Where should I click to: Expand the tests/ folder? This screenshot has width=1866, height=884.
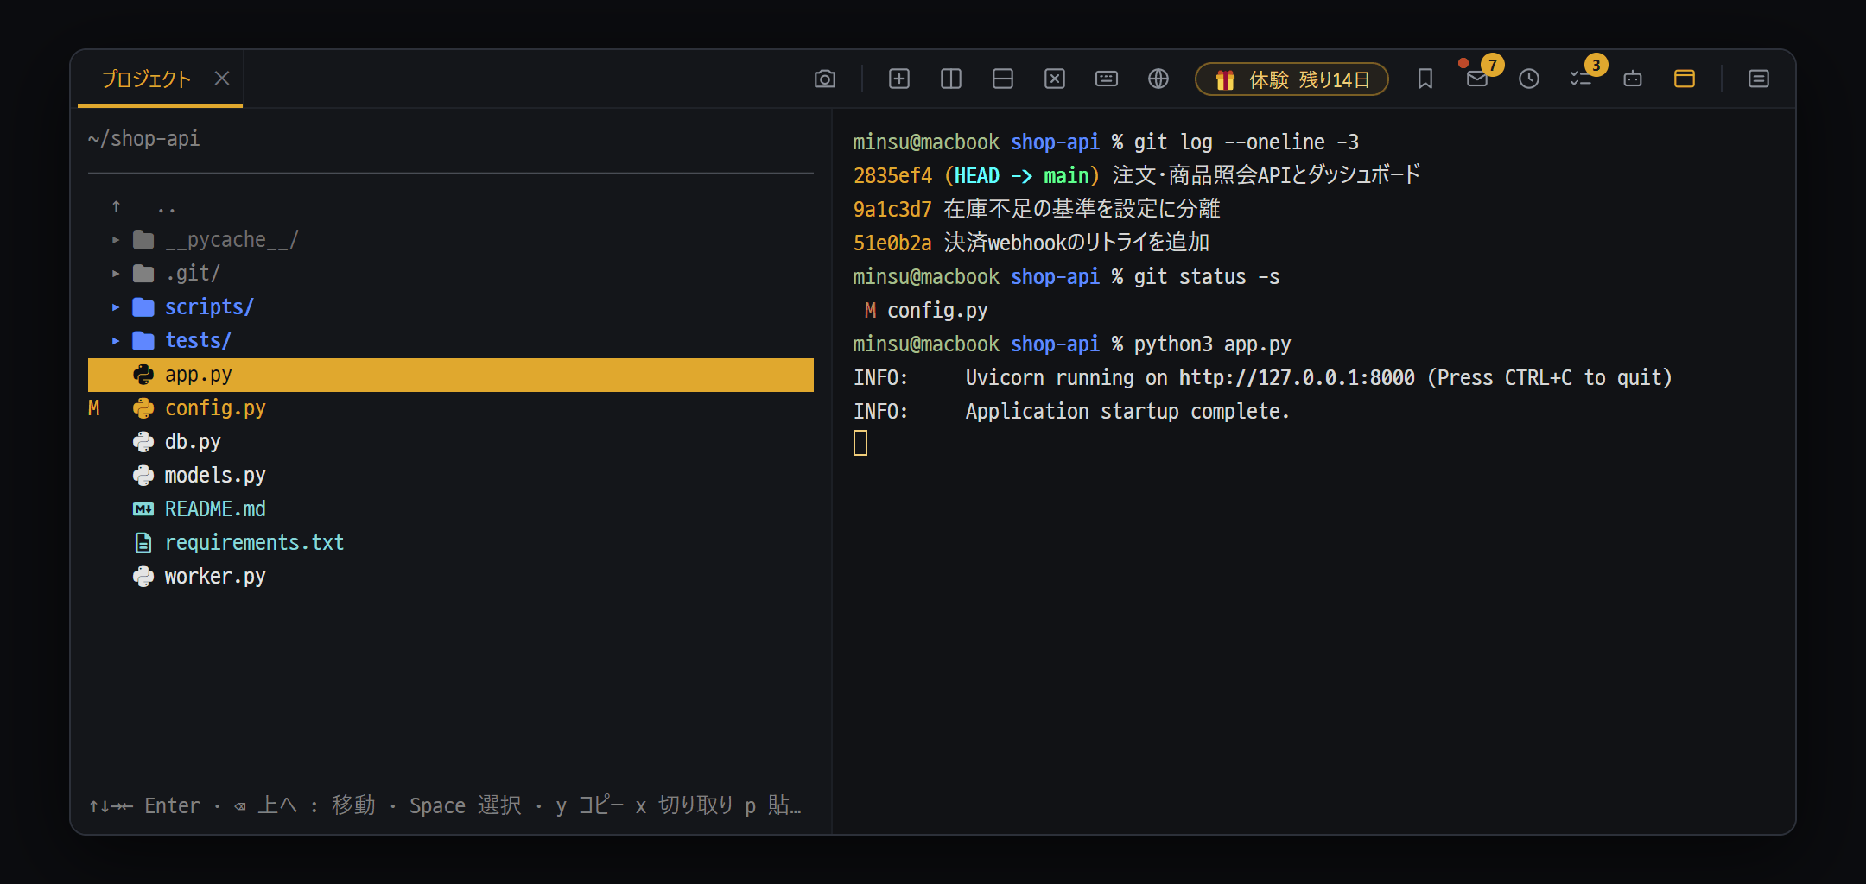(116, 341)
